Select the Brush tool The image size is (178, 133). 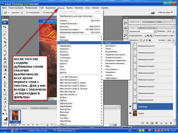(x=5, y=55)
